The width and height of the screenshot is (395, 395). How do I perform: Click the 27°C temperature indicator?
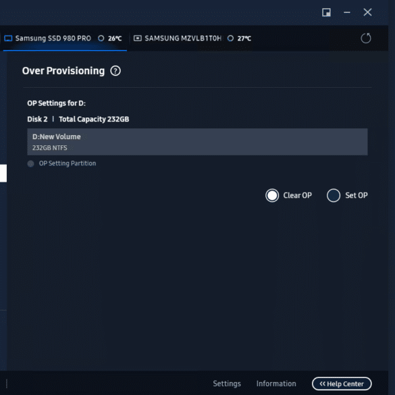click(x=239, y=38)
